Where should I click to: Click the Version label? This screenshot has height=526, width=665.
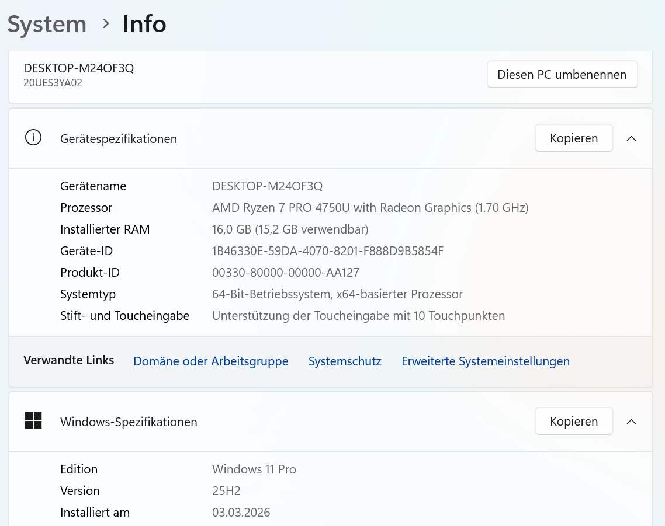pos(80,491)
